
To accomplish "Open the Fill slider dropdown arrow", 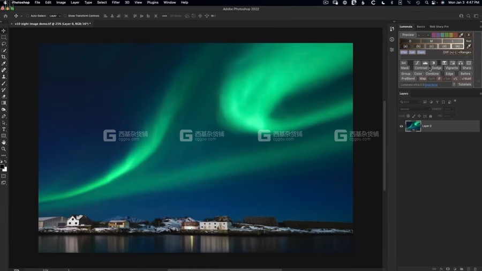I will [454, 116].
